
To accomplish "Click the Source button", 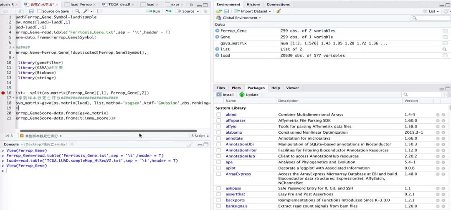I will point(185,11).
